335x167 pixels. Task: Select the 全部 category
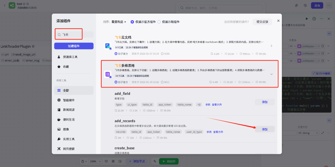74,90
